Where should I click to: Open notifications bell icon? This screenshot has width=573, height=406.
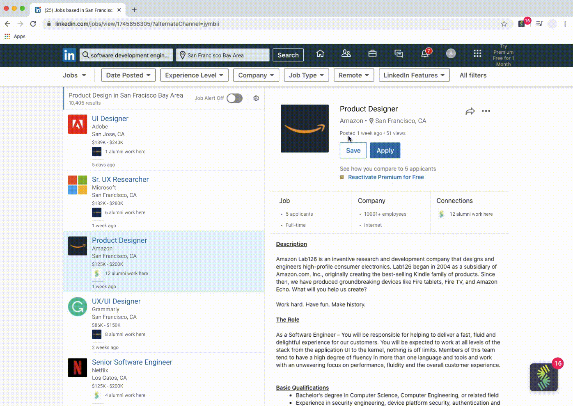point(425,54)
